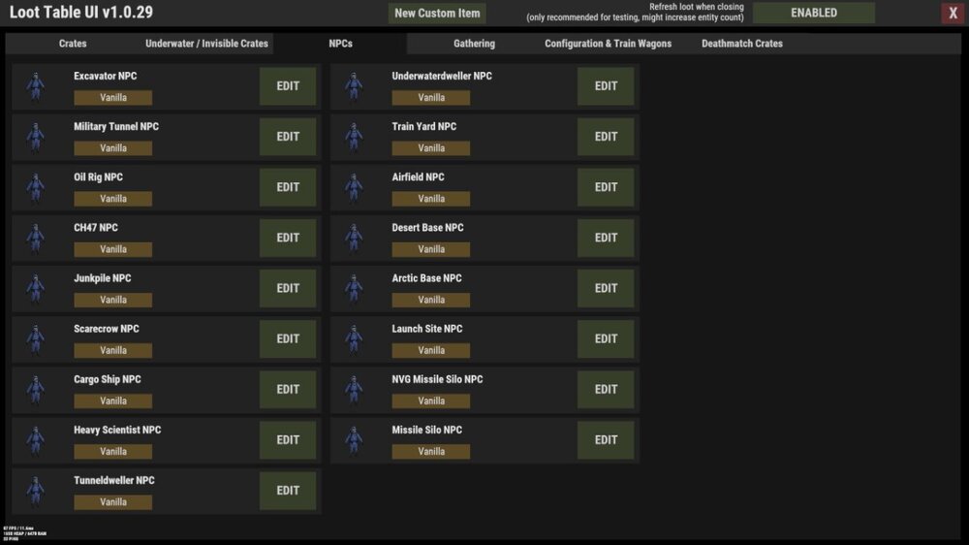
Task: Click the Missile Silo NPC figure icon
Action: coord(354,439)
